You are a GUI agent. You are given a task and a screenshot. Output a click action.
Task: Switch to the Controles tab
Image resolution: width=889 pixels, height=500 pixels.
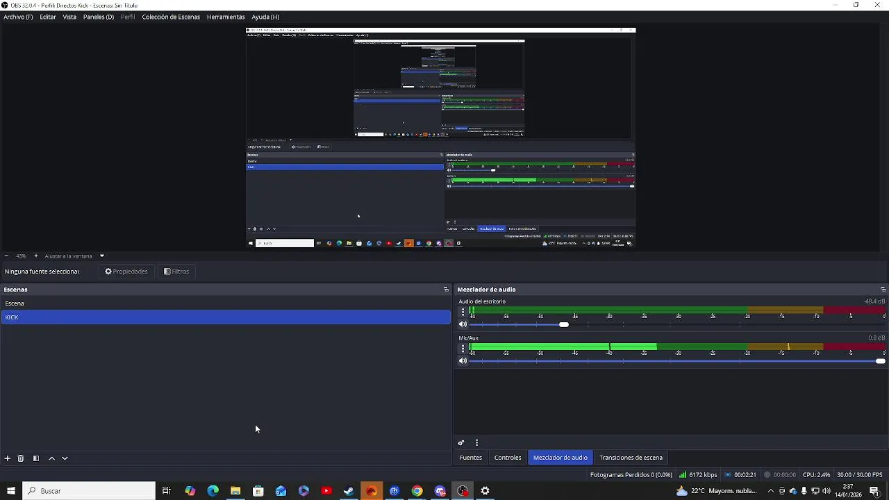point(508,458)
